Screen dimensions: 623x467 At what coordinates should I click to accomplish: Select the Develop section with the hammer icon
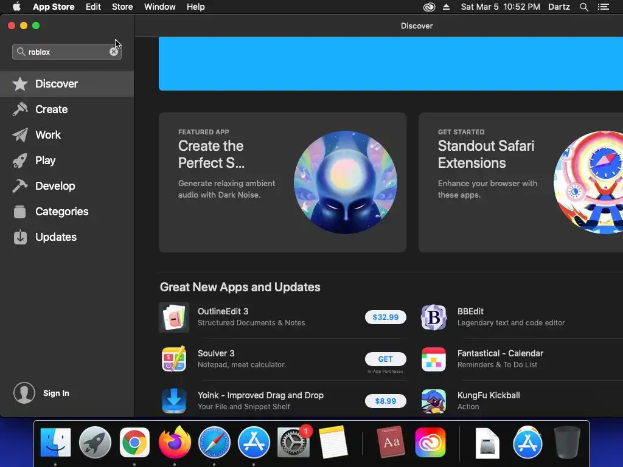(67, 186)
